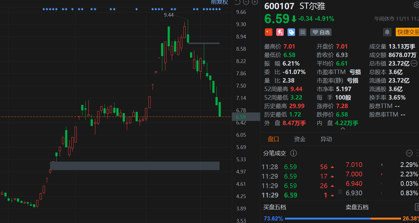Select the 盘口 tab

(x=273, y=139)
